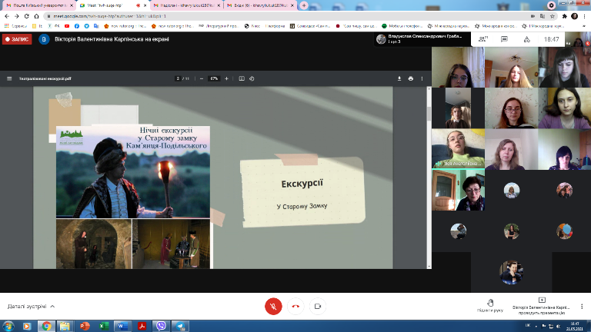Download the PDF presentation

click(x=399, y=78)
